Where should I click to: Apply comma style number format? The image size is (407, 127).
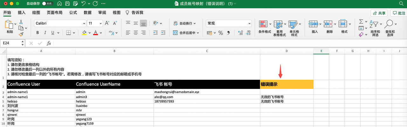(229, 33)
